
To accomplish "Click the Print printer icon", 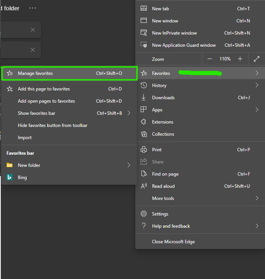I will tap(144, 149).
